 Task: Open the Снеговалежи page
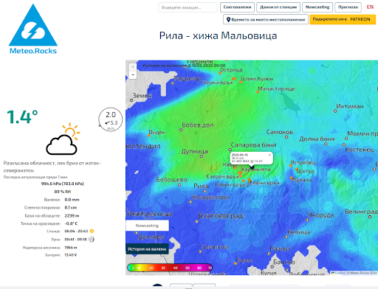(x=237, y=7)
